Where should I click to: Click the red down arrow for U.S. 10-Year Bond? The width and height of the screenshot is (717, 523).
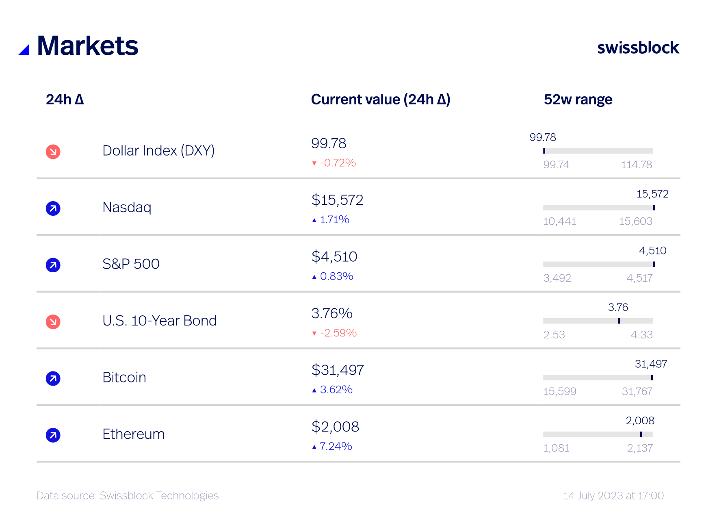click(x=53, y=322)
